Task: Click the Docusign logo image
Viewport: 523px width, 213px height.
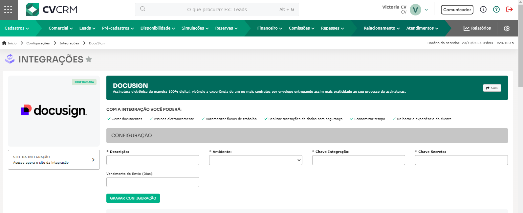Action: click(54, 111)
